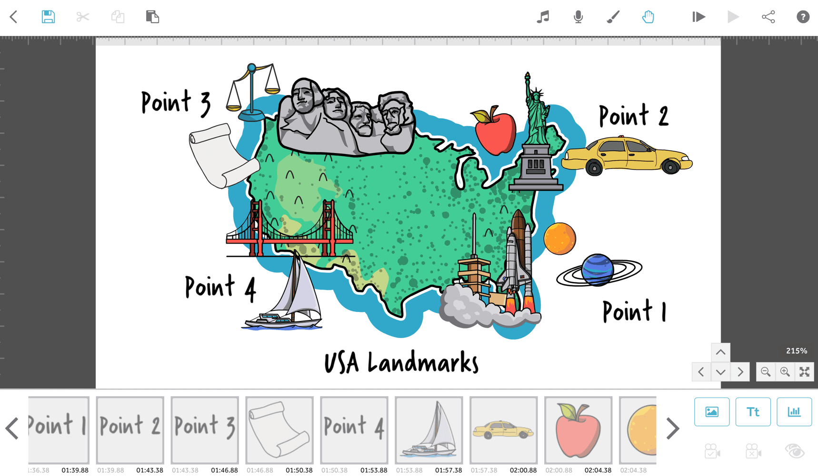Add a text element with the Tt button

coord(753,412)
